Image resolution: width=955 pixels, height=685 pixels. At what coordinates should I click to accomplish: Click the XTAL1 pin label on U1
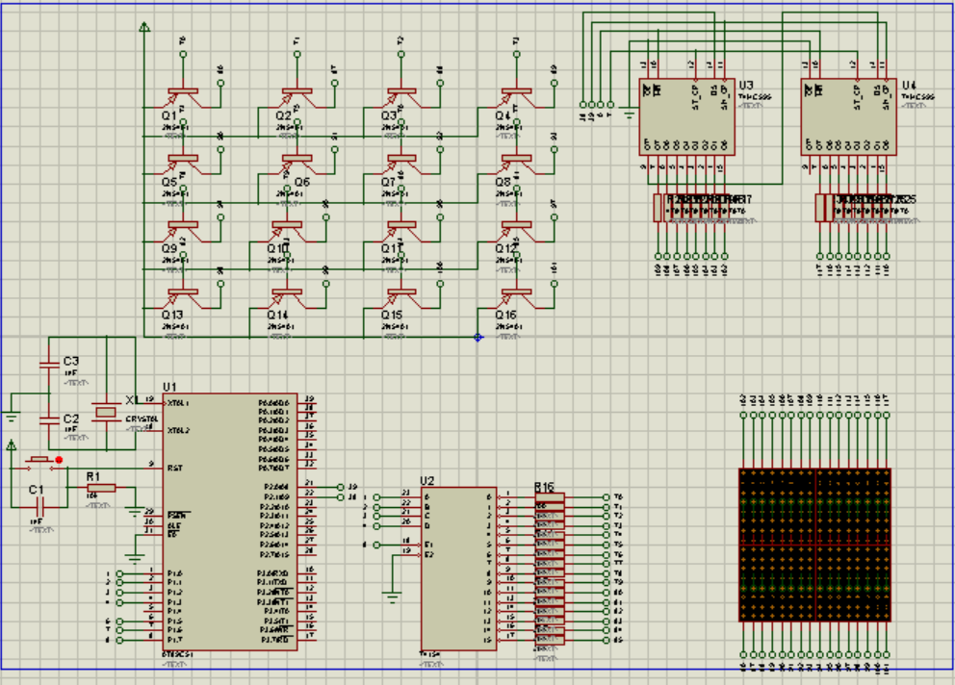(178, 403)
